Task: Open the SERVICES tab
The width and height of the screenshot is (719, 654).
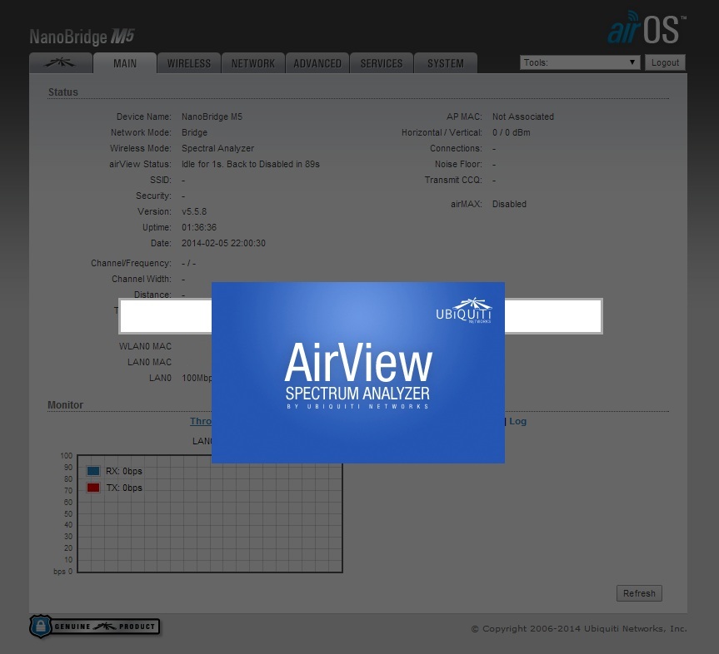Action: pyautogui.click(x=382, y=63)
